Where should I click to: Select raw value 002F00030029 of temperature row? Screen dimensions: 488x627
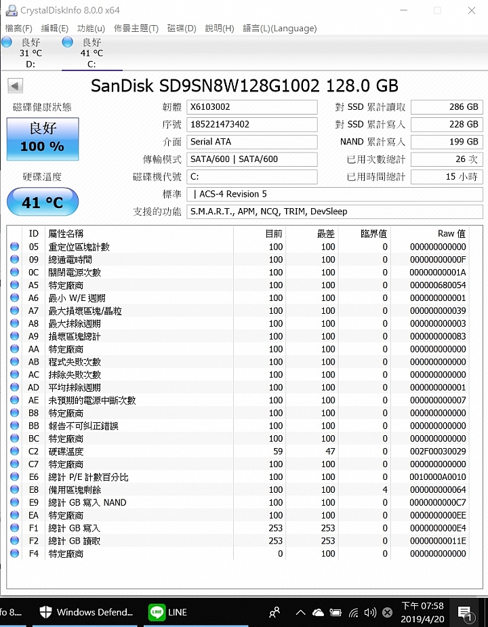click(438, 451)
